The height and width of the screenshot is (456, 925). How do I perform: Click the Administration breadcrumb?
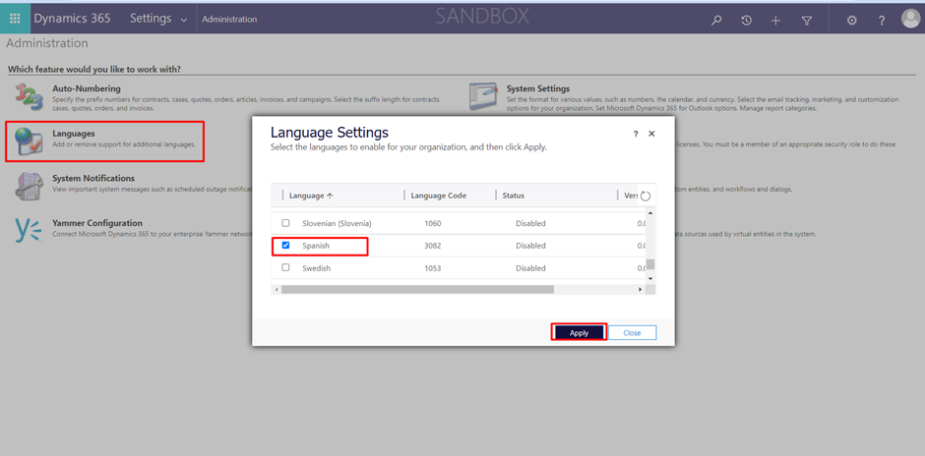coord(229,19)
